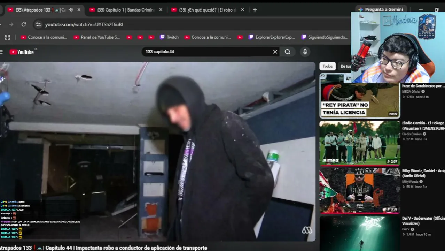Viewport: 445px width, 251px height.
Task: Click the Pregunta a Gemini button
Action: click(381, 9)
